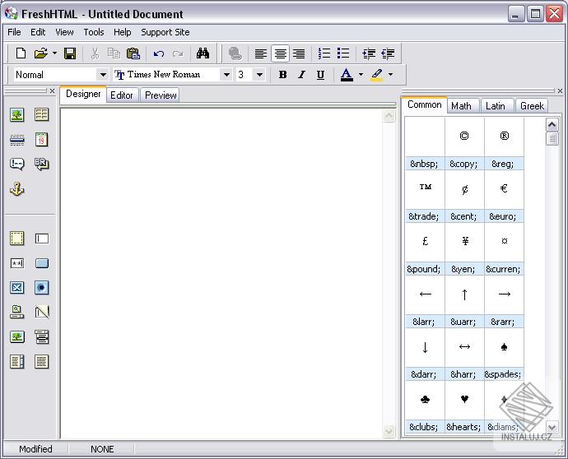
Task: Expand the Normal paragraph style dropdown
Action: point(103,75)
